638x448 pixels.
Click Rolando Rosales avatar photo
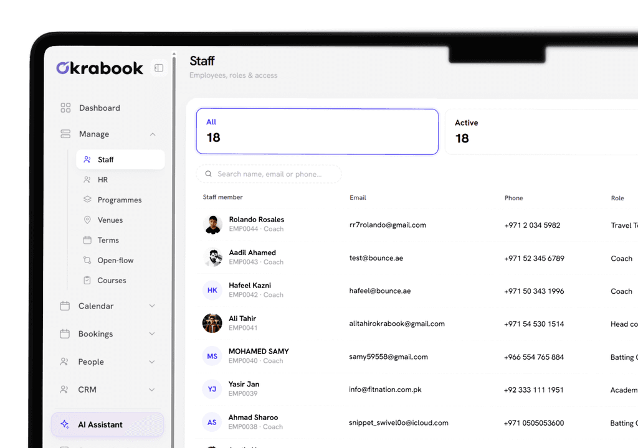click(x=212, y=225)
